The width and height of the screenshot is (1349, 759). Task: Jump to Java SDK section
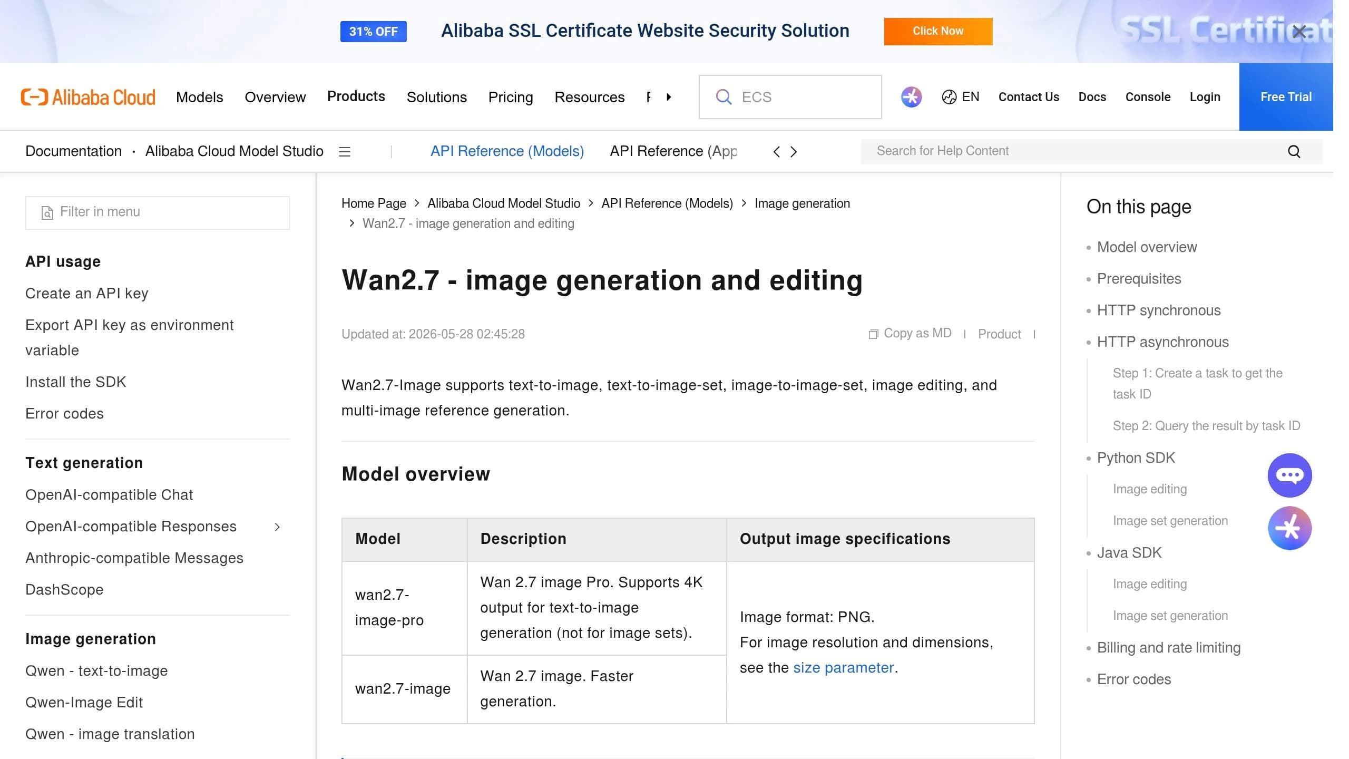click(x=1129, y=553)
